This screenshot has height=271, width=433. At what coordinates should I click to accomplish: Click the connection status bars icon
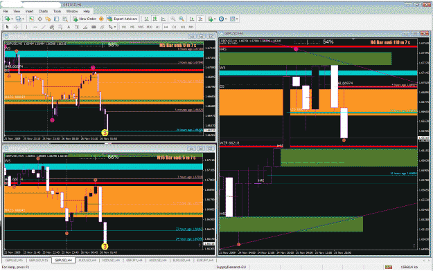point(389,267)
